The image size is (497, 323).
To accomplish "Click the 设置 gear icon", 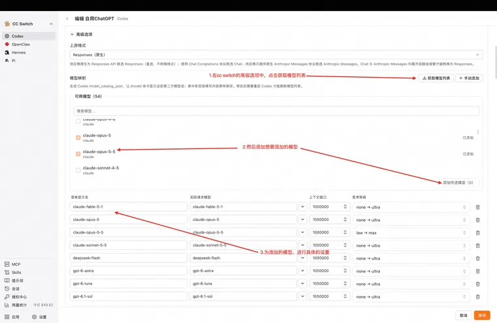I will coord(34,316).
